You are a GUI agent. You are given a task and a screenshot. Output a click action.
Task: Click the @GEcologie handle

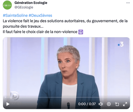(24, 7)
